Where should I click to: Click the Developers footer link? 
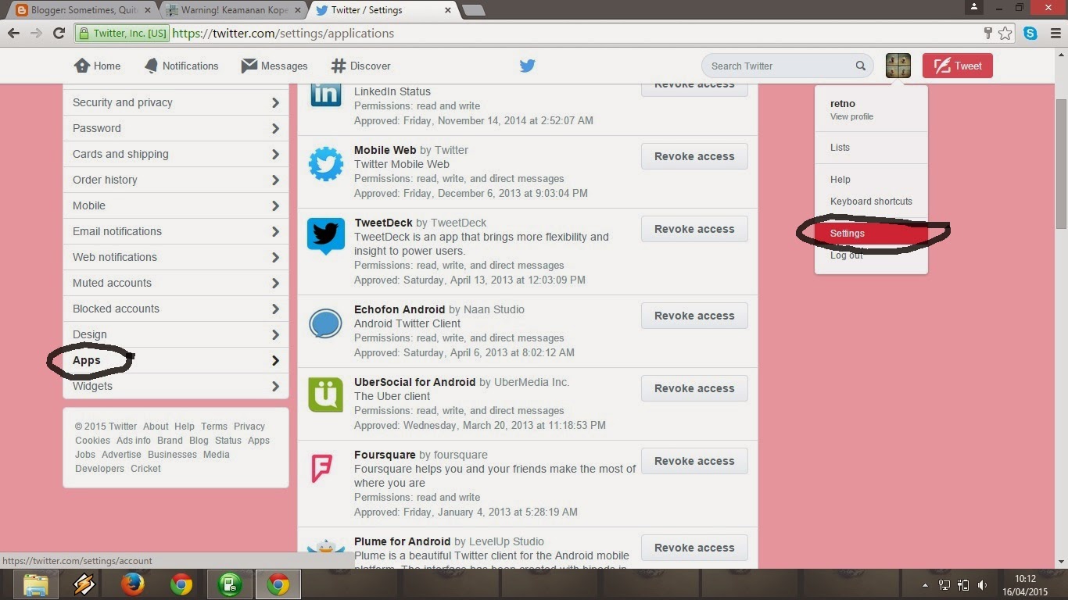tap(99, 468)
